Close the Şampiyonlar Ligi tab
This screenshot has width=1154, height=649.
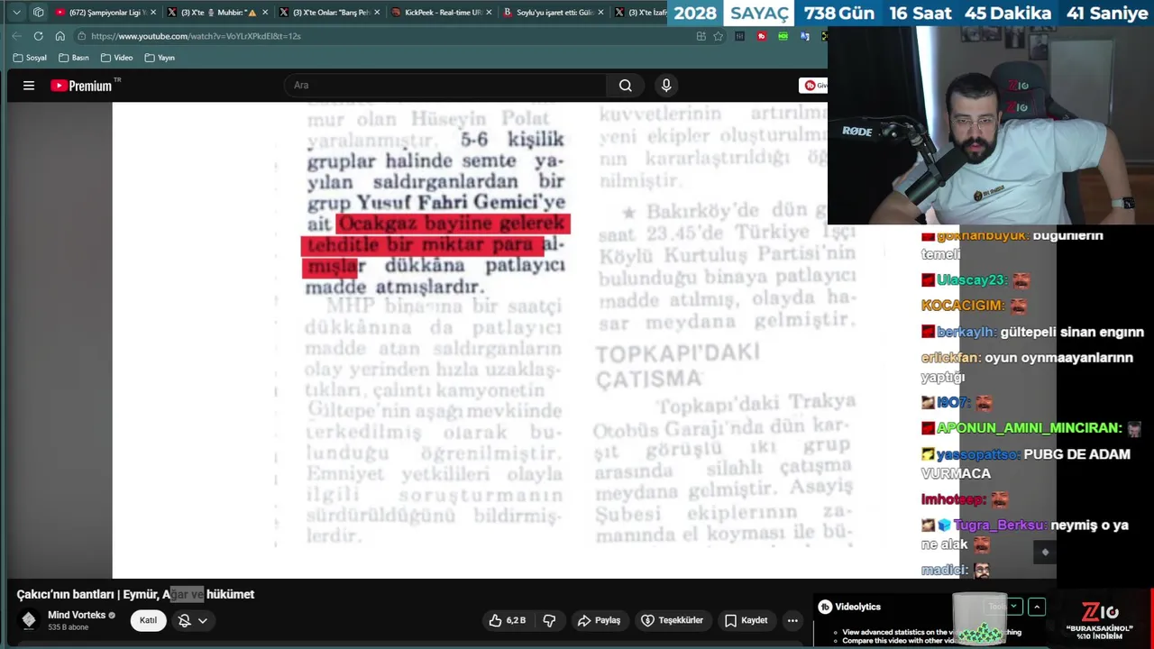(153, 13)
